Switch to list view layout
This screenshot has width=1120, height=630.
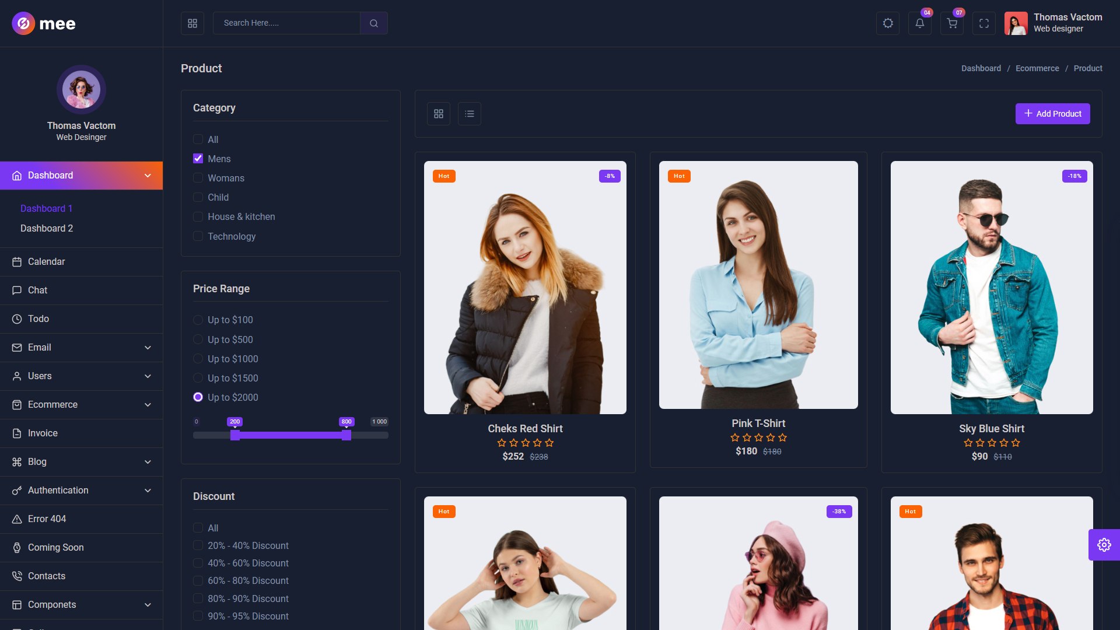tap(469, 114)
